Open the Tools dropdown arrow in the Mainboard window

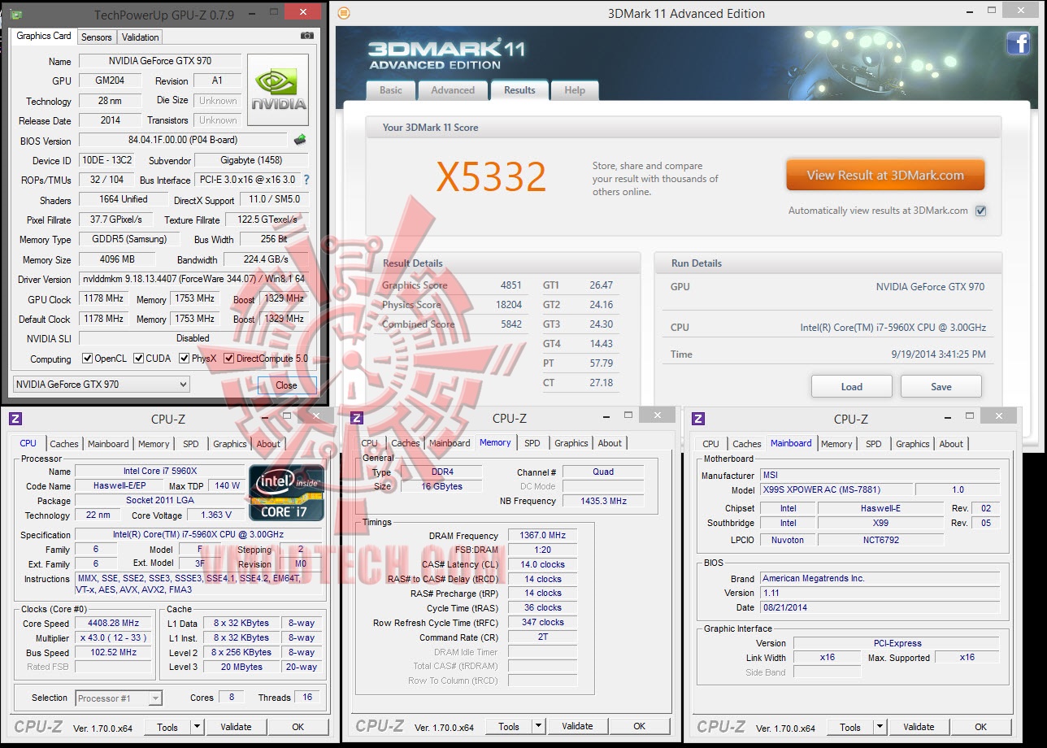pyautogui.click(x=880, y=727)
